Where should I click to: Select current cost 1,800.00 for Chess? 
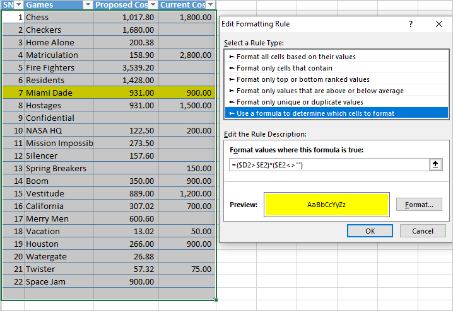pos(187,17)
